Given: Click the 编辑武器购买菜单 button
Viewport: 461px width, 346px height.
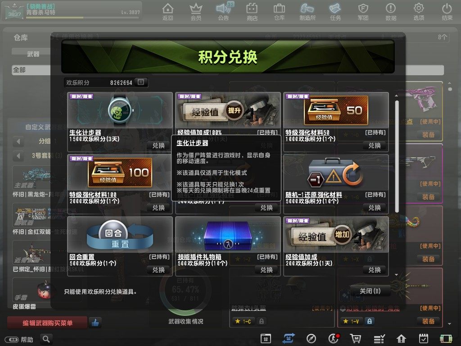Looking at the screenshot, I should [x=47, y=323].
